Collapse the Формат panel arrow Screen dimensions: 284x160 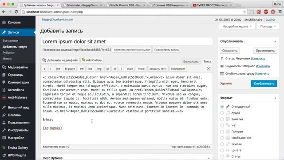[x=275, y=98]
